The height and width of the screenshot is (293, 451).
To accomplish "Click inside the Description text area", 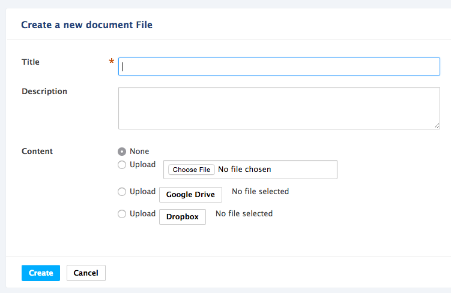I will (279, 108).
